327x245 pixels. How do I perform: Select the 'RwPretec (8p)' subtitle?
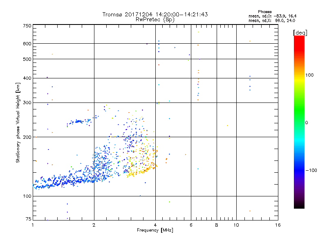point(155,20)
